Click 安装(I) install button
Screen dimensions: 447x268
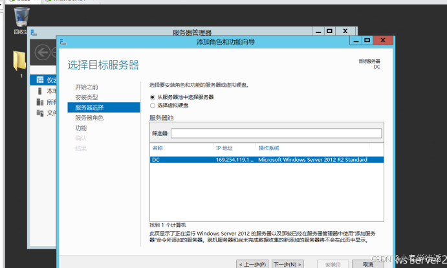click(x=333, y=264)
